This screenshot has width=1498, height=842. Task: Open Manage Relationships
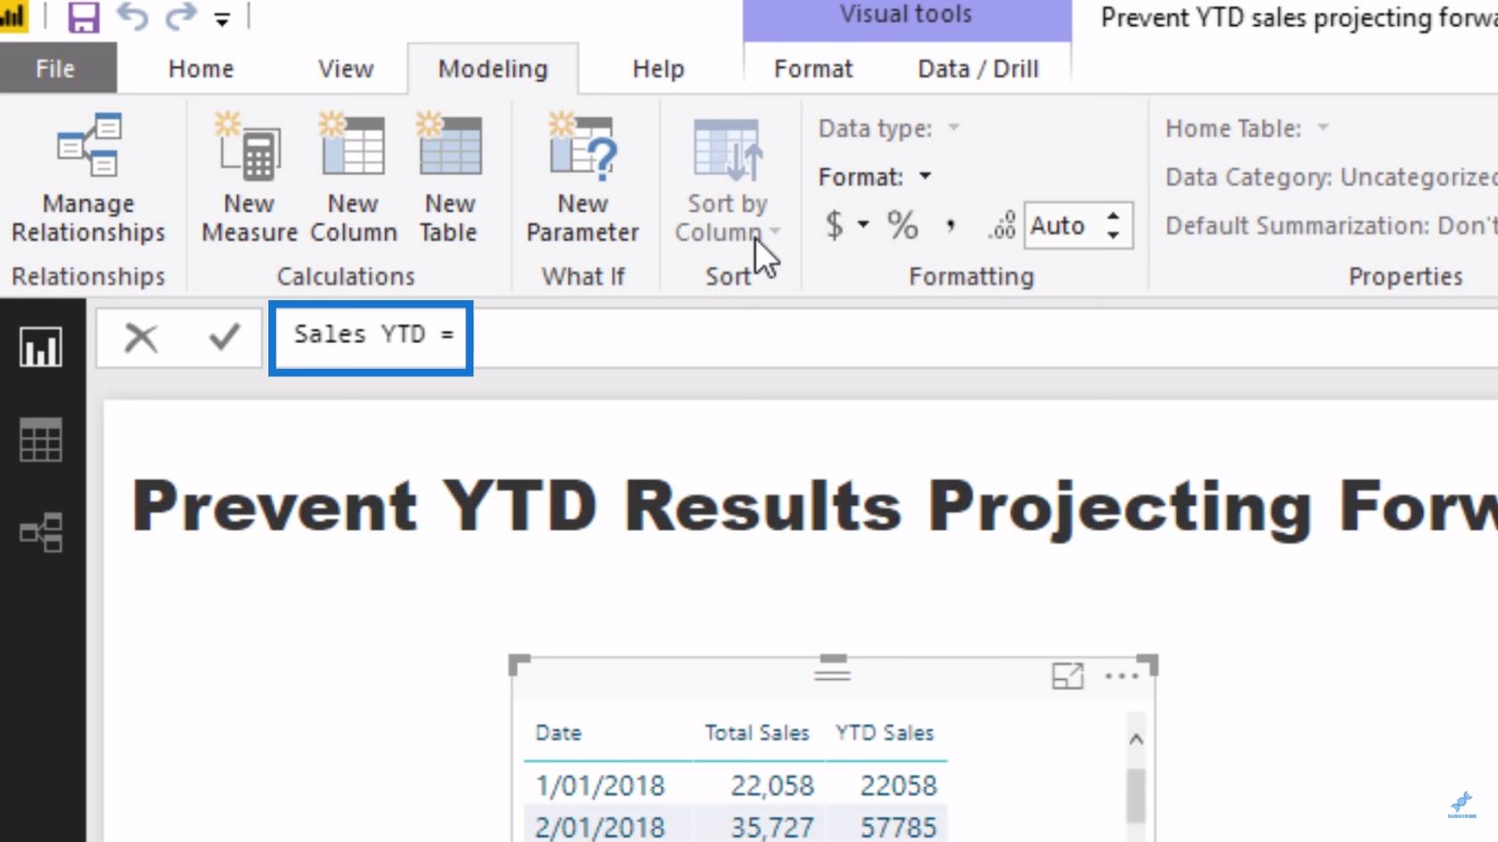coord(88,178)
